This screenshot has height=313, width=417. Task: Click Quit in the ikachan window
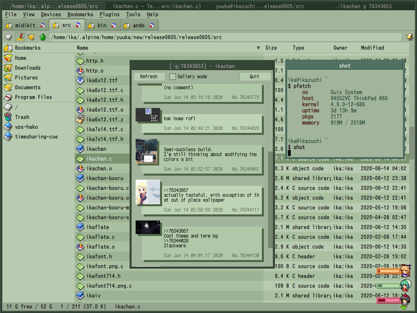(x=255, y=77)
